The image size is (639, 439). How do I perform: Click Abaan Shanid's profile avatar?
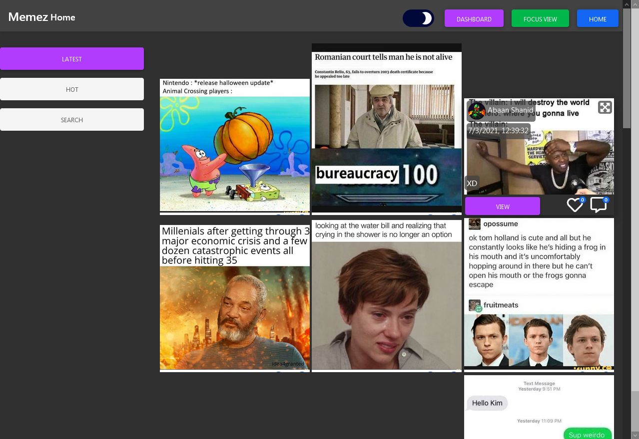476,111
